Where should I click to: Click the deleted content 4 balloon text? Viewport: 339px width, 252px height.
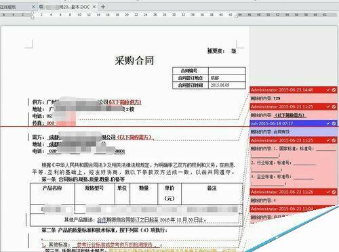[275, 201]
